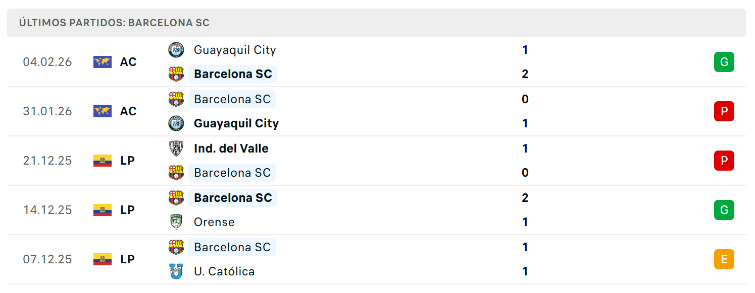Viewport: 755px width, 293px height.
Task: Click the orange E draw badge
Action: [724, 259]
